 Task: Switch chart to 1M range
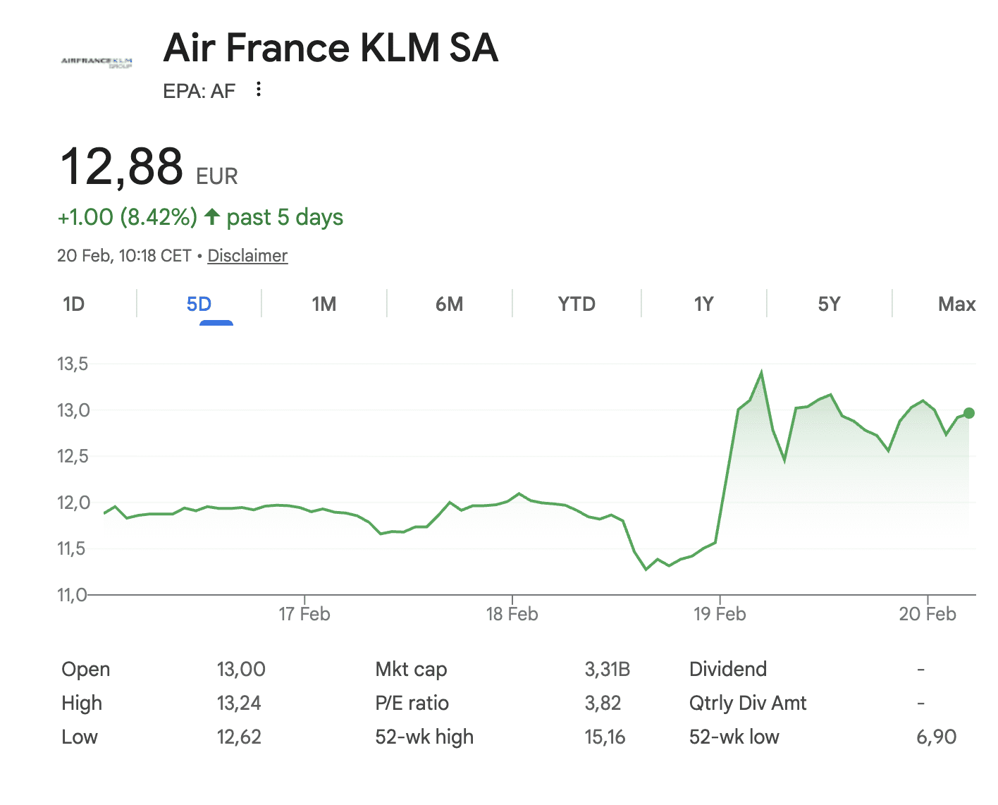[324, 304]
